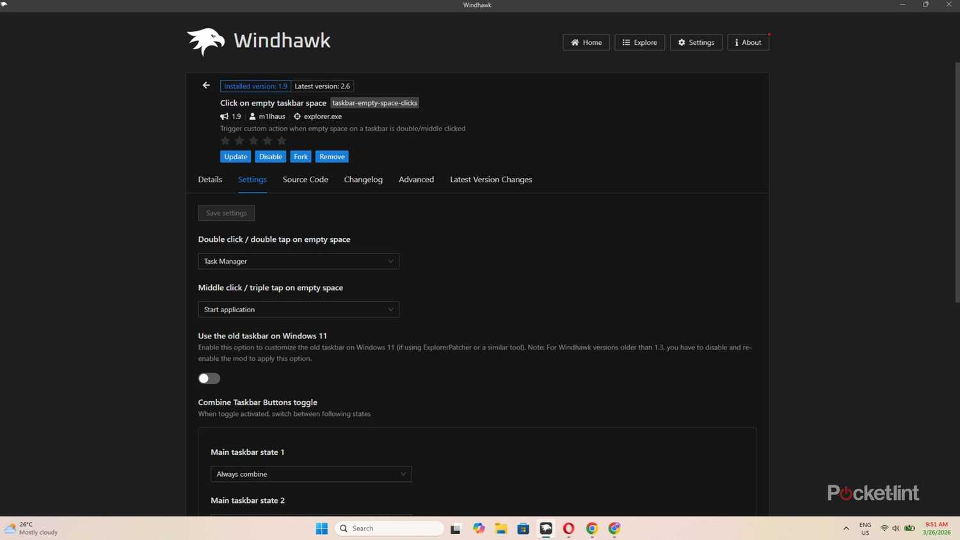
Task: Click author m1lhaus person icon
Action: click(x=253, y=116)
